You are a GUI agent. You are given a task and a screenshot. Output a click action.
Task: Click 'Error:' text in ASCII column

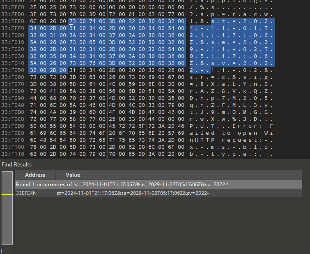(x=248, y=126)
